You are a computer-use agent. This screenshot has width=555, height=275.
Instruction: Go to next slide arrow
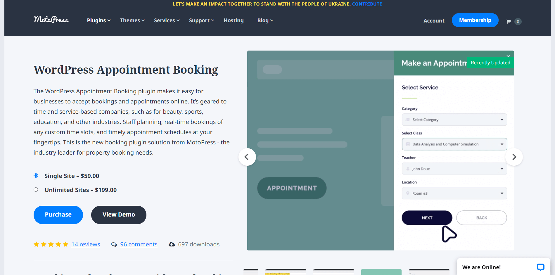pyautogui.click(x=514, y=157)
